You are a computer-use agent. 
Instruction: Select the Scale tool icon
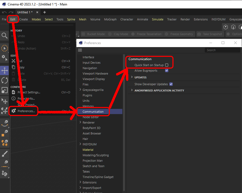[x=4, y=90]
